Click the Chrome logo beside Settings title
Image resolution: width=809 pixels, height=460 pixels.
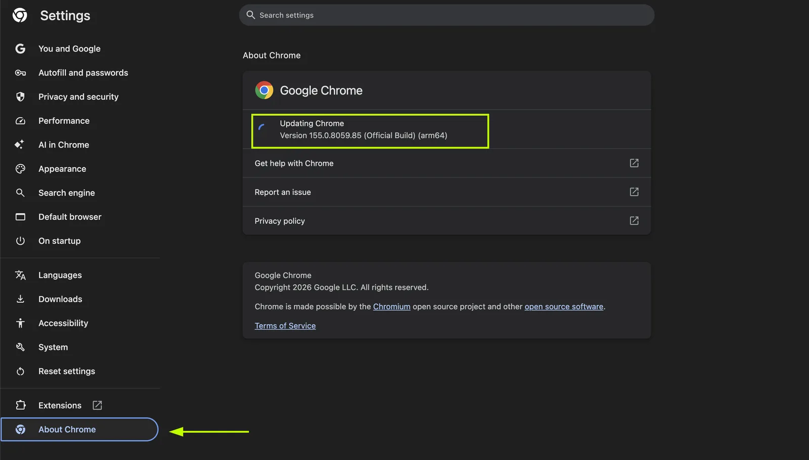click(x=20, y=15)
